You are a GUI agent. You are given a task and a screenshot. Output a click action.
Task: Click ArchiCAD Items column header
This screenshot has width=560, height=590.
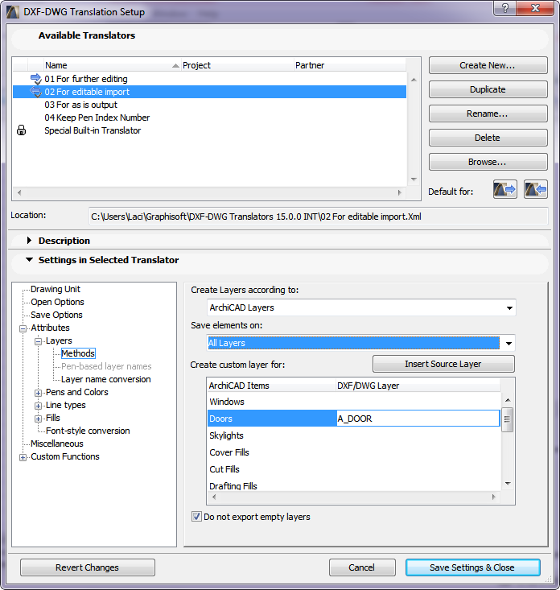click(271, 386)
